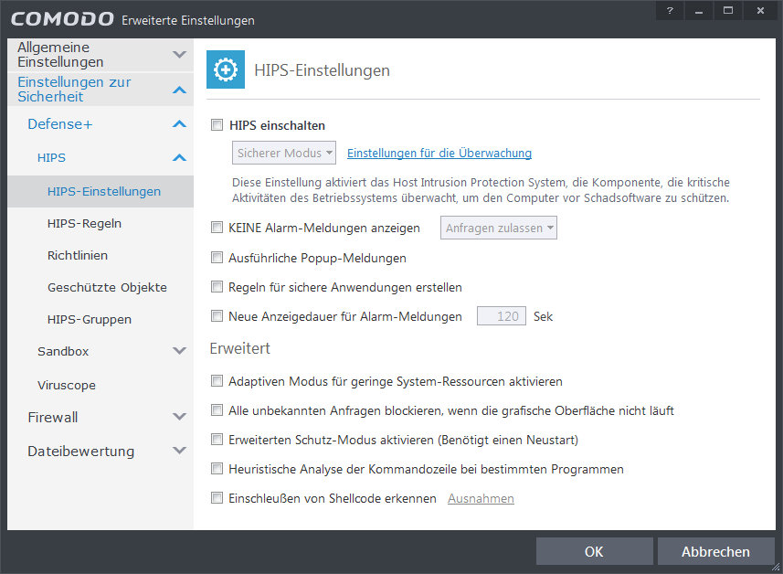Open HIPS-Regeln in the sidebar
This screenshot has height=574, width=783.
click(x=84, y=224)
